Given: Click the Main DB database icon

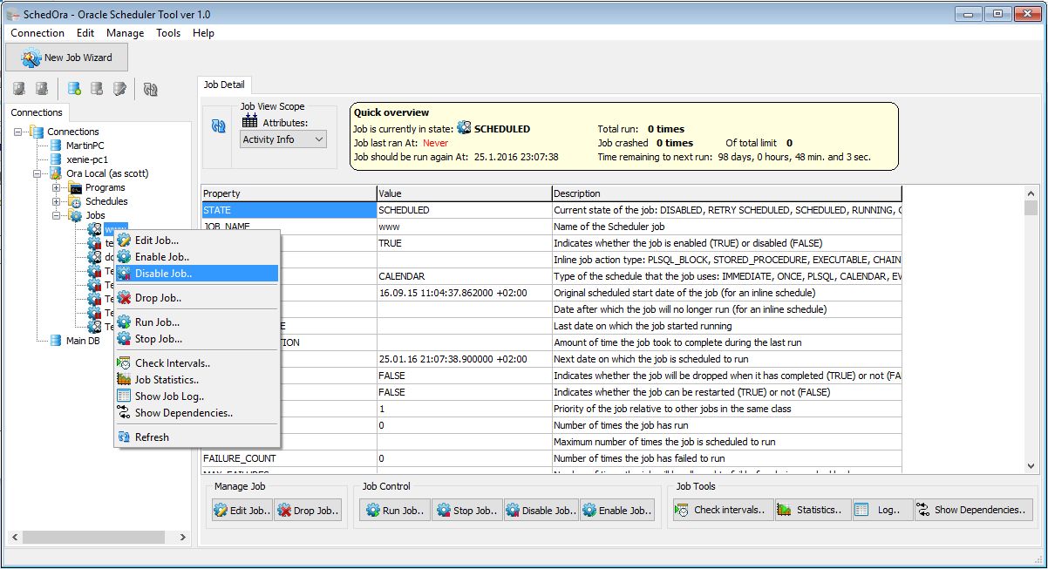Looking at the screenshot, I should point(56,341).
